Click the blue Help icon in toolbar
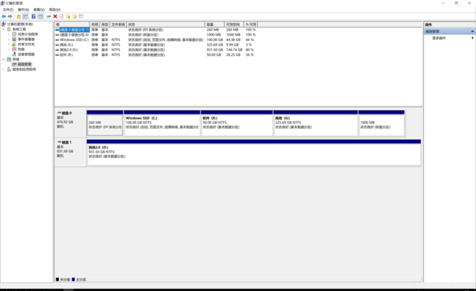 click(33, 16)
